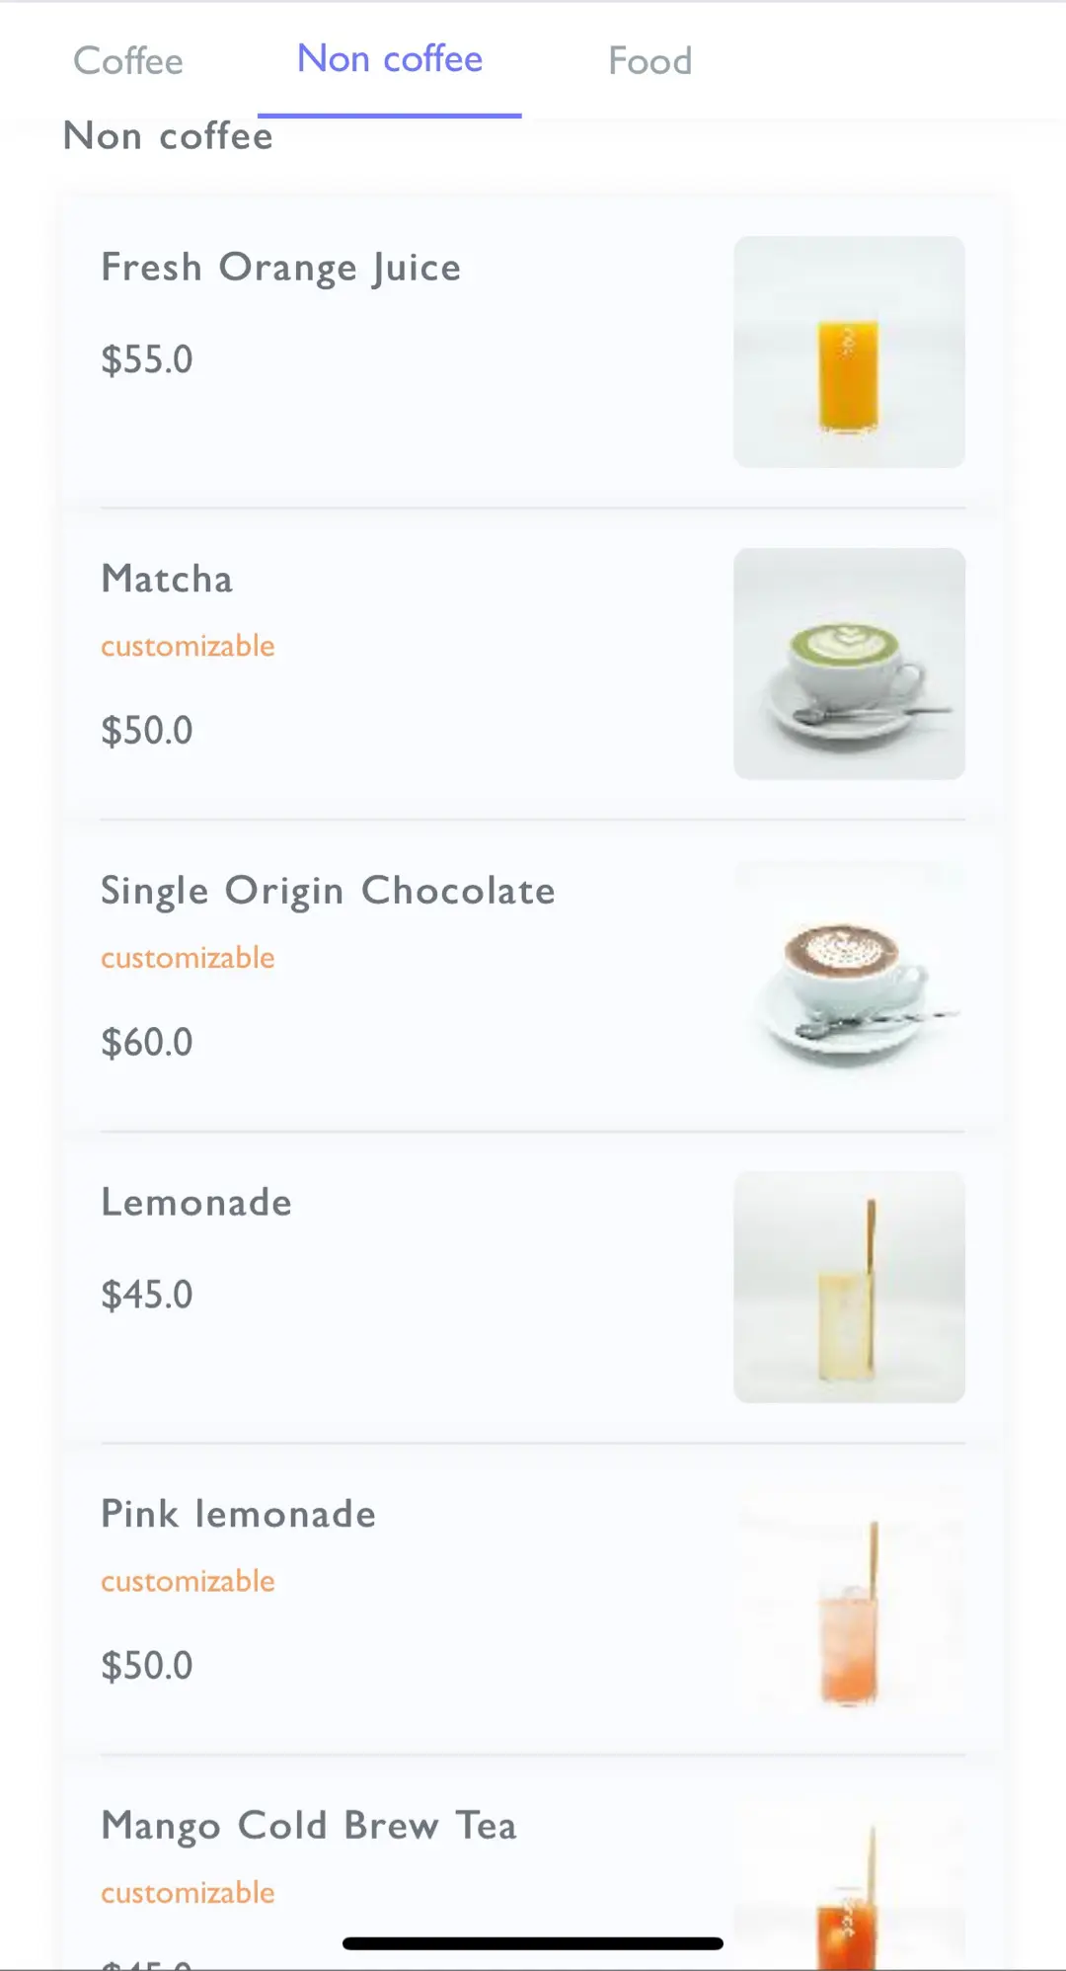The image size is (1066, 1971).
Task: Open the Mango Cold Brew Tea title
Action: 309,1826
